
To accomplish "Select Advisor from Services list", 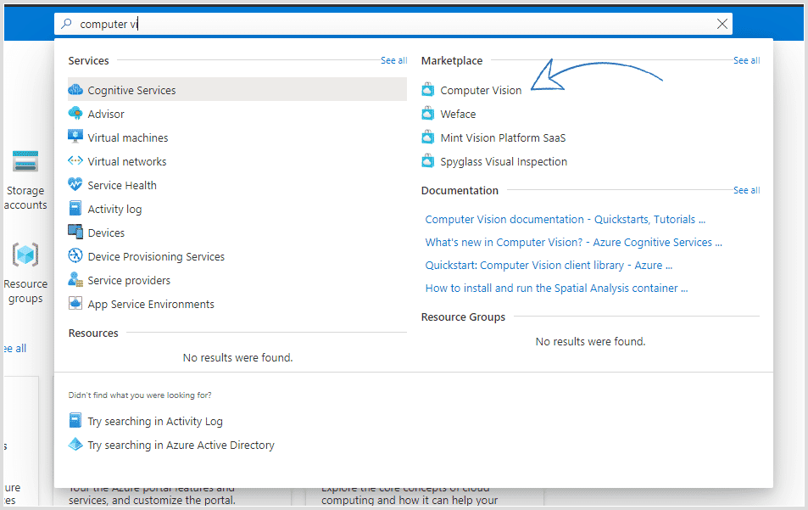I will tap(106, 114).
